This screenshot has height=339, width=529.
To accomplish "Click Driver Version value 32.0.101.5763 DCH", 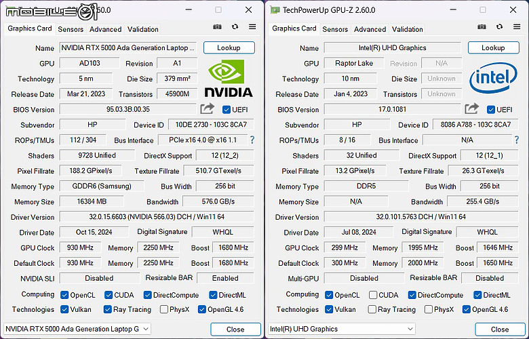I will coord(421,216).
